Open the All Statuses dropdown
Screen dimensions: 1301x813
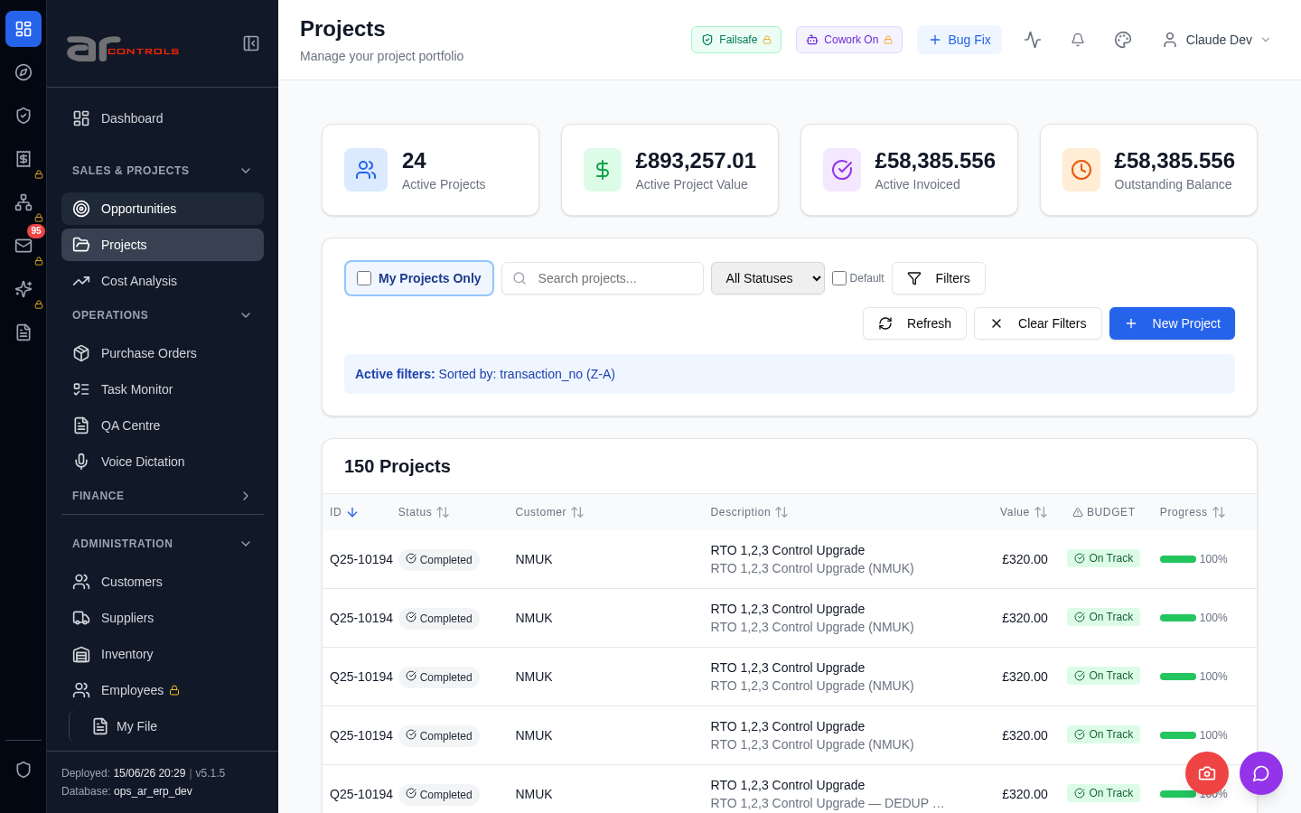[768, 278]
